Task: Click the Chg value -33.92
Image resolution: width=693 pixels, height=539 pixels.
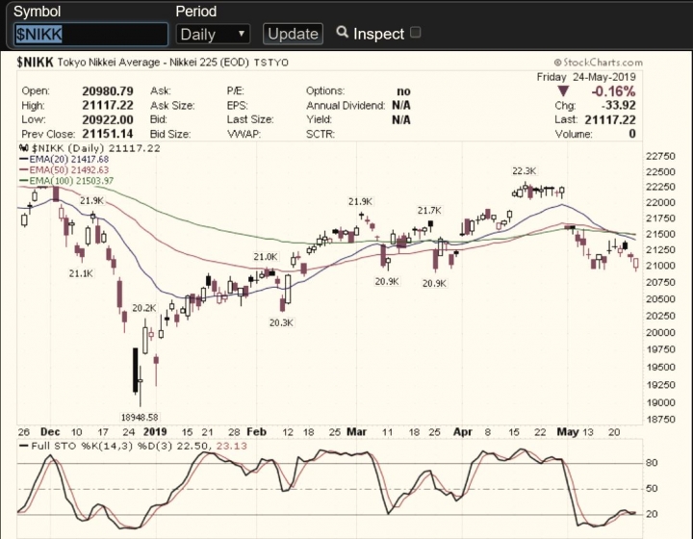Action: pyautogui.click(x=618, y=106)
